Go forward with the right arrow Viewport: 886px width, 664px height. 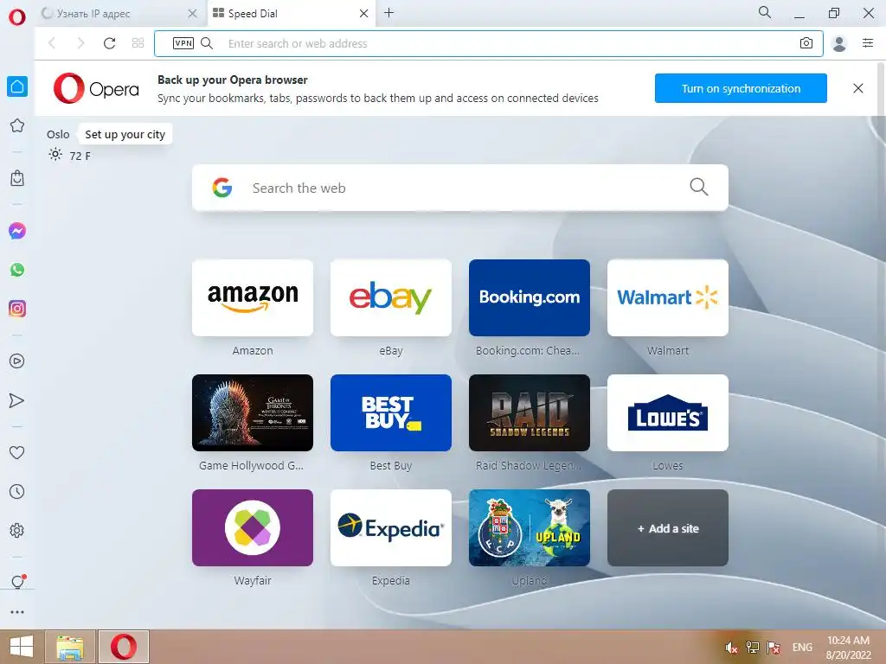pyautogui.click(x=80, y=43)
